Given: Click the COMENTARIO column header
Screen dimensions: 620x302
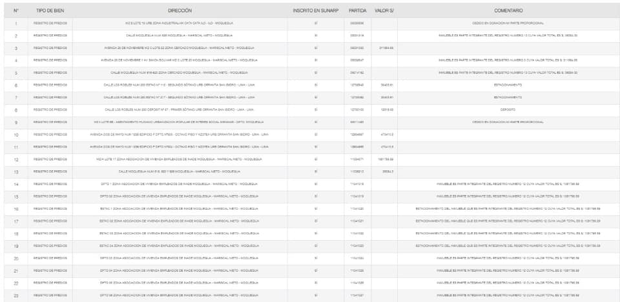Looking at the screenshot, I should pyautogui.click(x=508, y=11).
